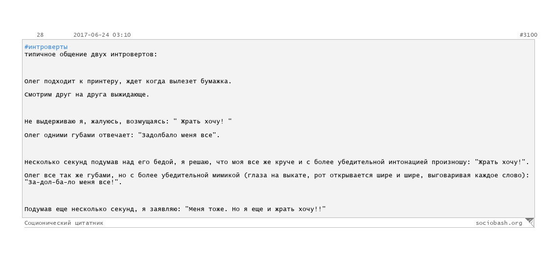This screenshot has width=554, height=264.
Task: Click the Соционический цитатник footer label
Action: click(x=64, y=223)
